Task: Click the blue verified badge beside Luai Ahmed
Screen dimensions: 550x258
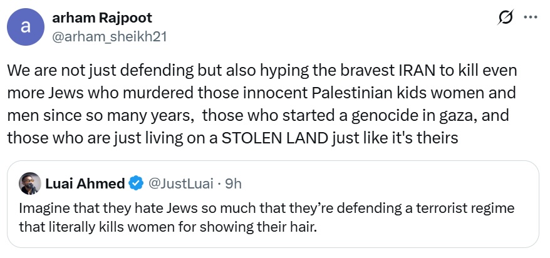Action: point(135,184)
